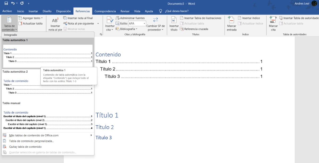319x163 pixels.
Task: Click Nota al pie siguiente
Action: [x=79, y=23]
